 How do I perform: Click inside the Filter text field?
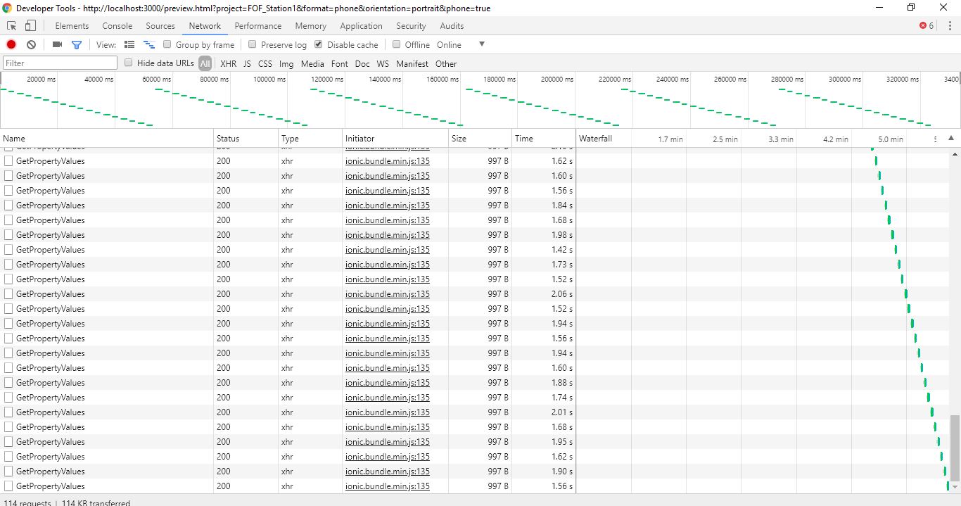tap(59, 63)
